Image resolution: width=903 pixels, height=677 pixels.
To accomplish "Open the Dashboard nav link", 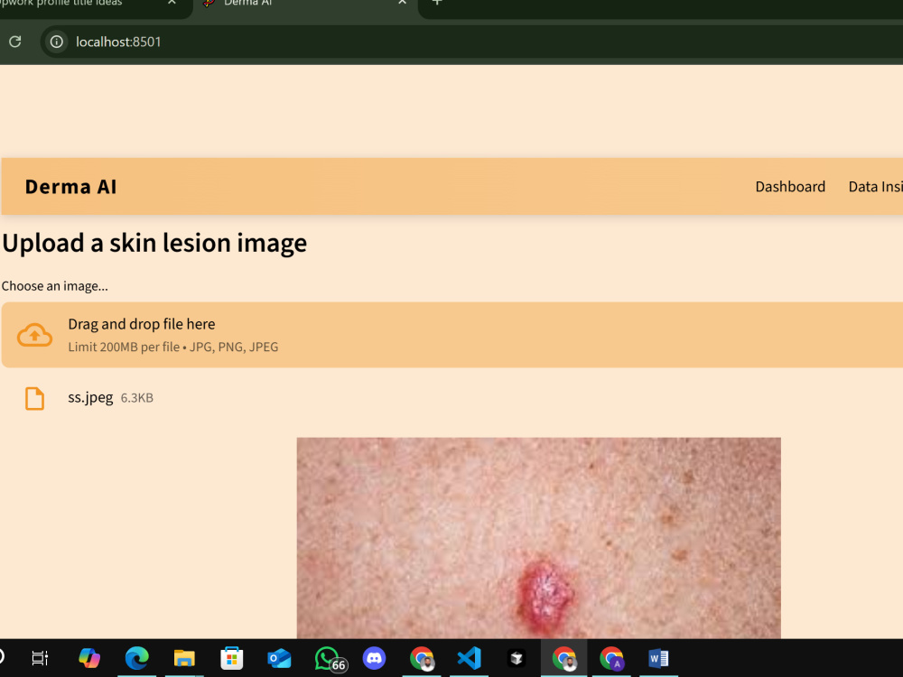I will 790,187.
